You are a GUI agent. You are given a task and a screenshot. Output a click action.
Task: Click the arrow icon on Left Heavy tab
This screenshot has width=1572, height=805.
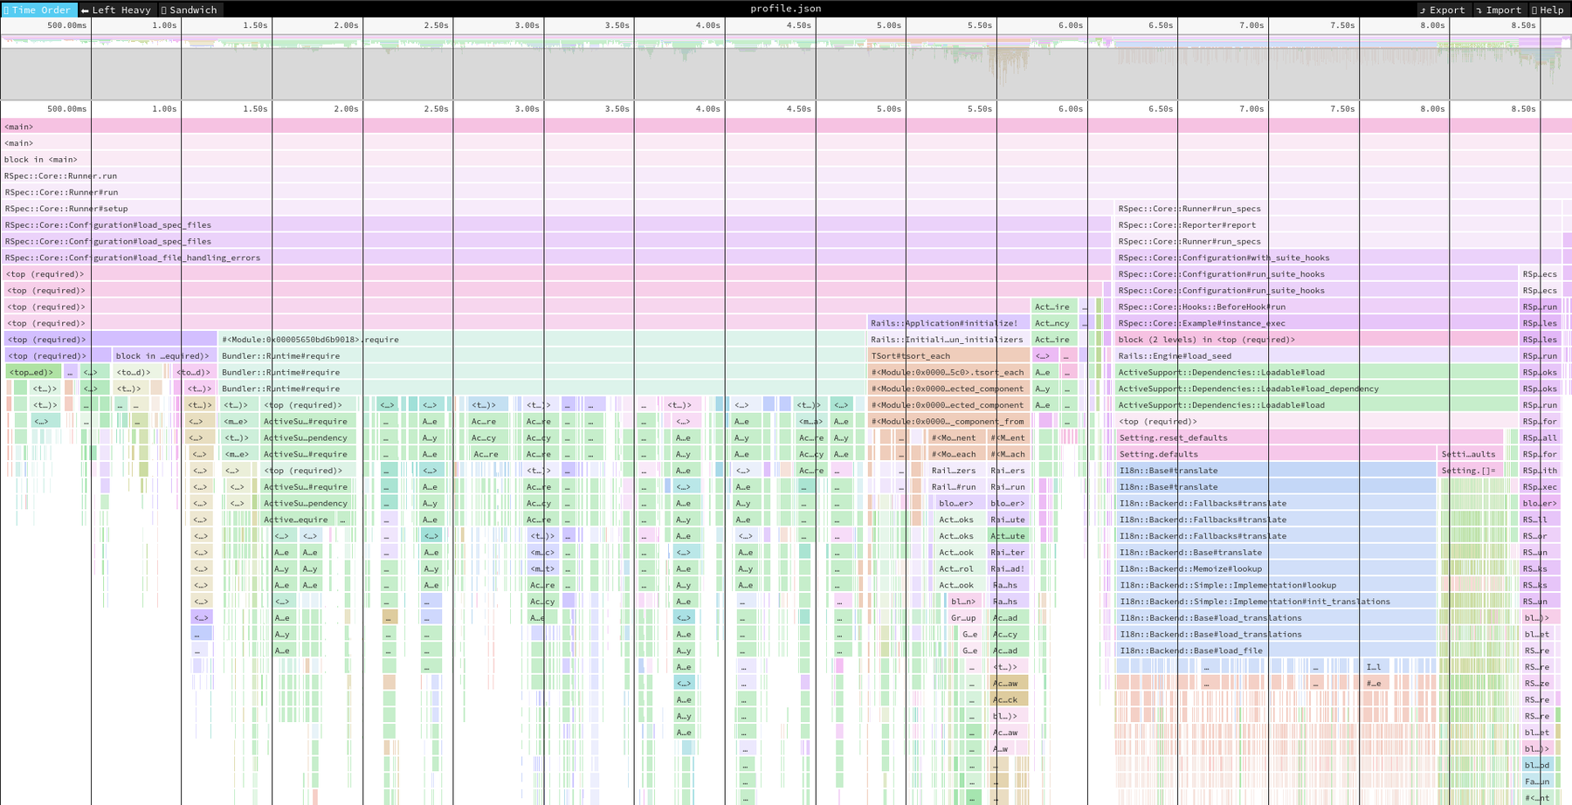point(86,10)
